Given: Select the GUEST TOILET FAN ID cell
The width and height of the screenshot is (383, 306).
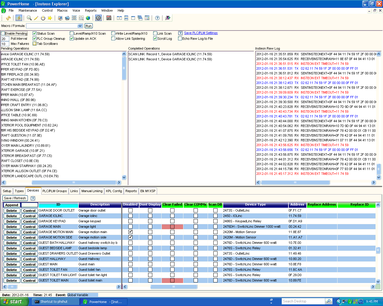Looking at the screenshot, I should point(58,270).
